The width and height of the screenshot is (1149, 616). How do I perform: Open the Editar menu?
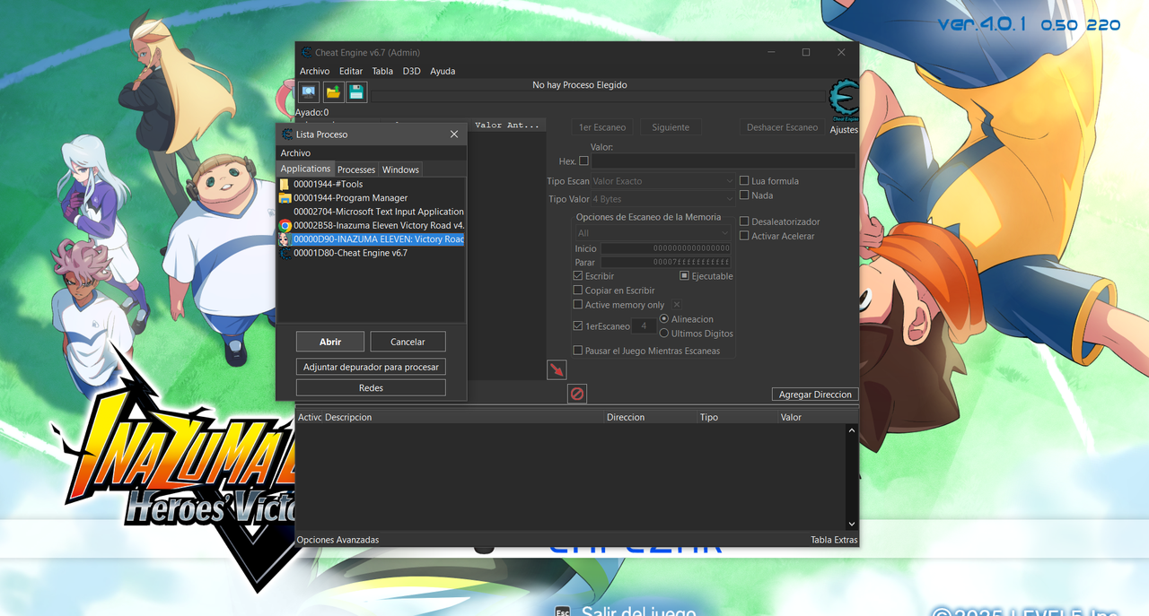click(351, 72)
